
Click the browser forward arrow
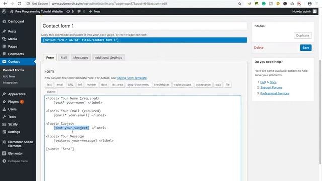coord(12,4)
